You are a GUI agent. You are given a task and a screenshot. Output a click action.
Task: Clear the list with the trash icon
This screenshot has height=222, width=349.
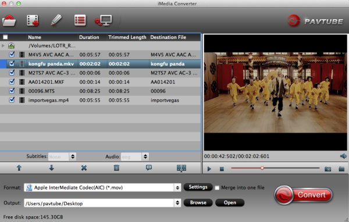point(116,168)
